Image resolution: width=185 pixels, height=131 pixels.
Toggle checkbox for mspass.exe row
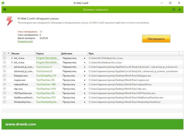coord(5,80)
